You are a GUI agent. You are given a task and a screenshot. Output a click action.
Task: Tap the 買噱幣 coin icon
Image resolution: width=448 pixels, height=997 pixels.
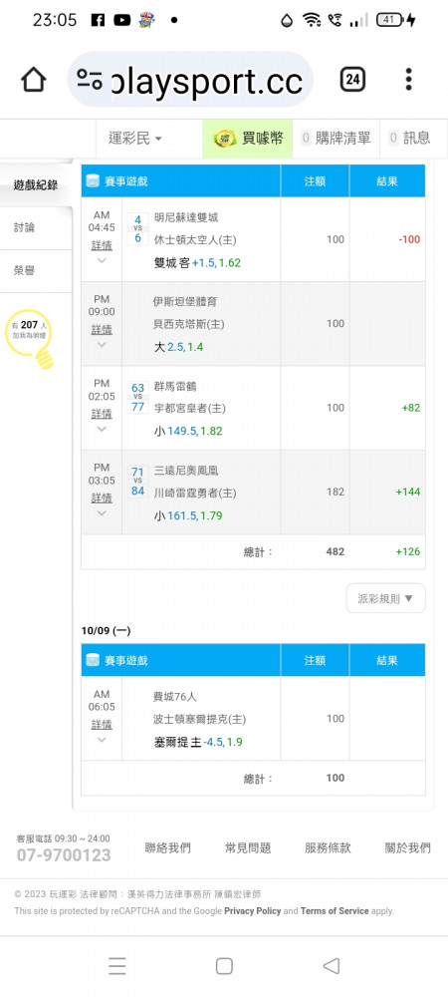click(225, 138)
